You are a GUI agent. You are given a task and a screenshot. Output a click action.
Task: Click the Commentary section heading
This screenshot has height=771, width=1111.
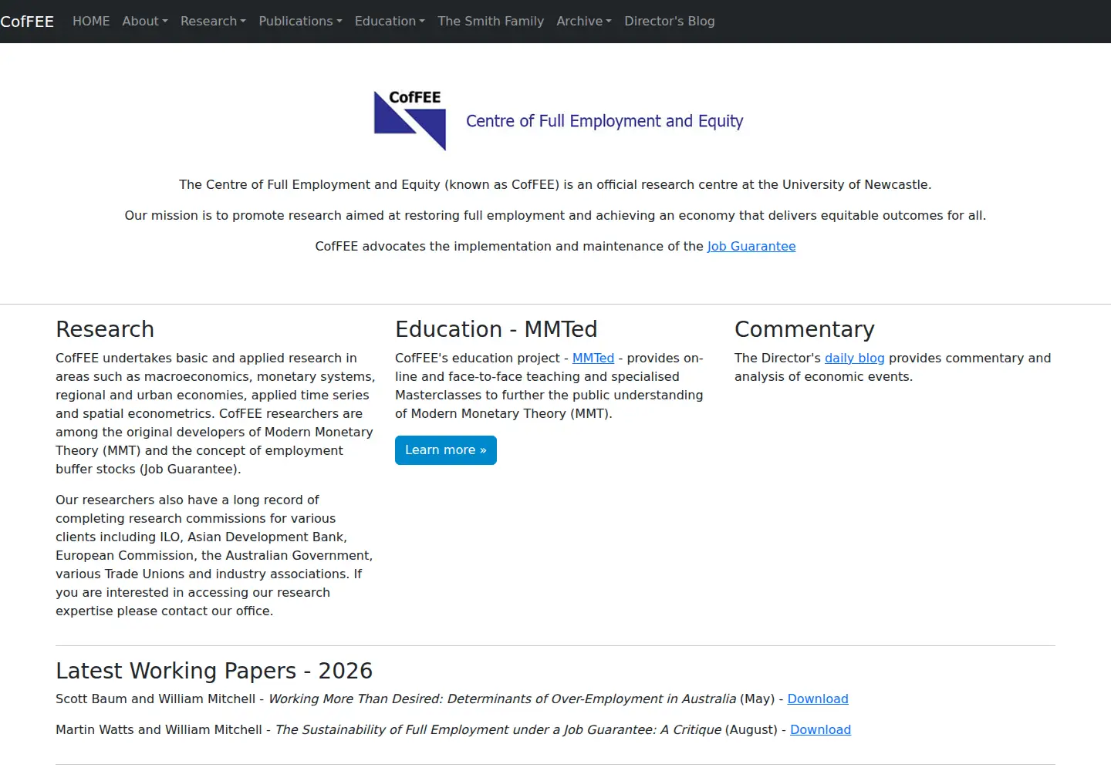pos(805,329)
